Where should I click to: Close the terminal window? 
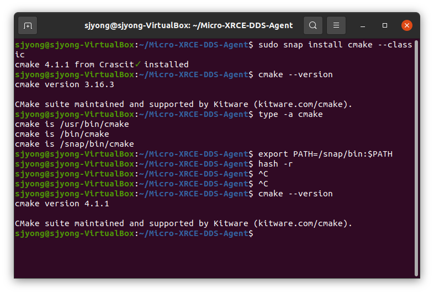click(x=406, y=25)
